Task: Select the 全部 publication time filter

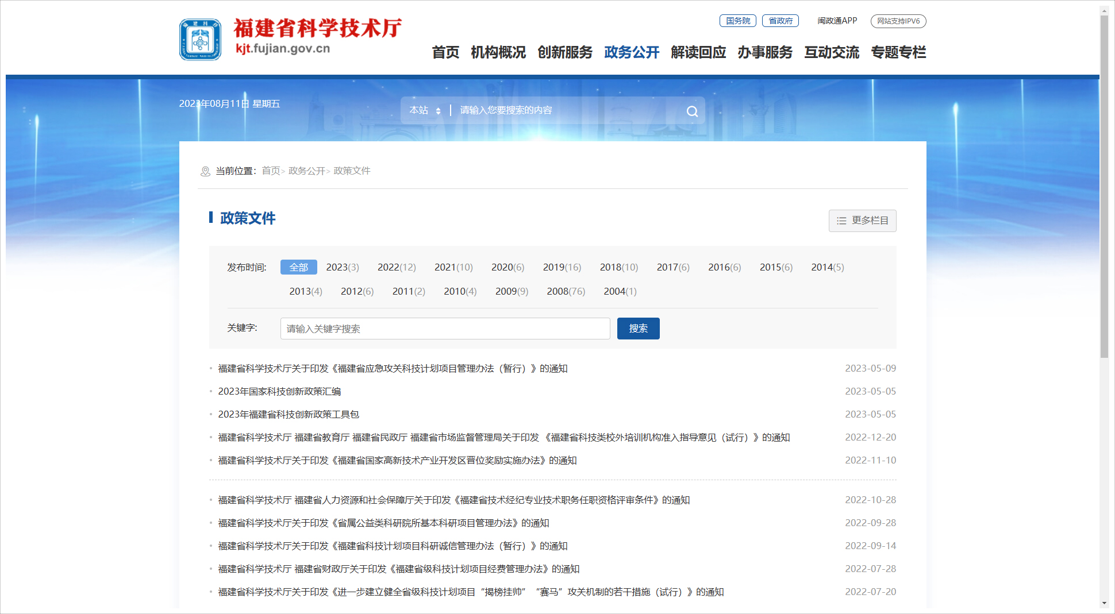Action: click(x=298, y=267)
